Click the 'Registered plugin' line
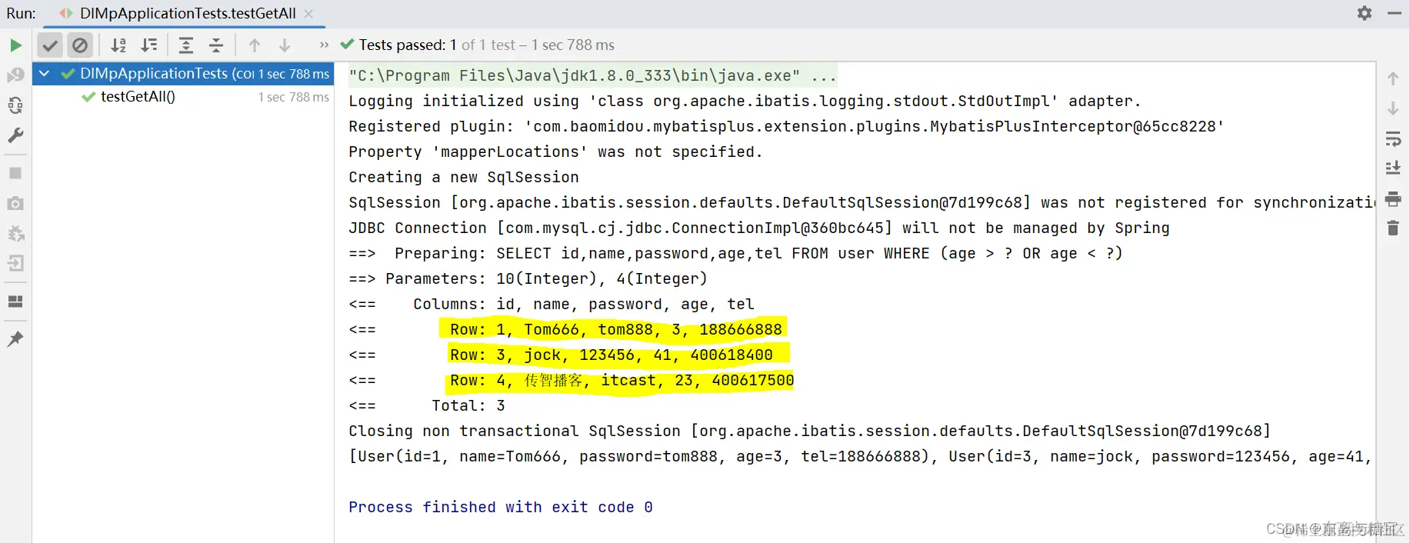This screenshot has height=543, width=1410. coord(786,126)
